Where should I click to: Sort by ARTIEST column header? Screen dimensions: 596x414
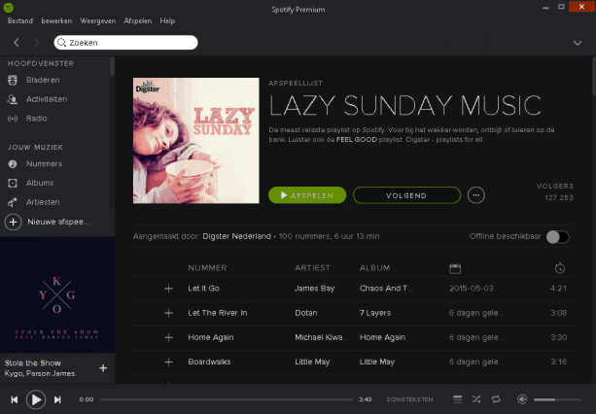point(312,268)
